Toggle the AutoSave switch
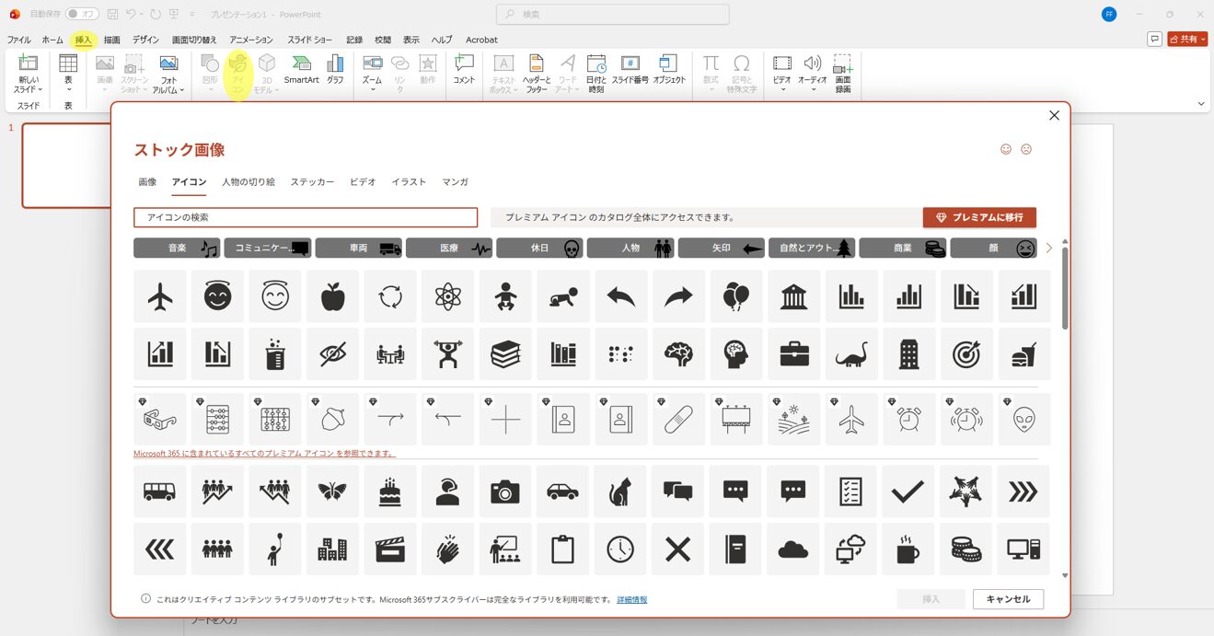This screenshot has width=1214, height=636. point(82,15)
